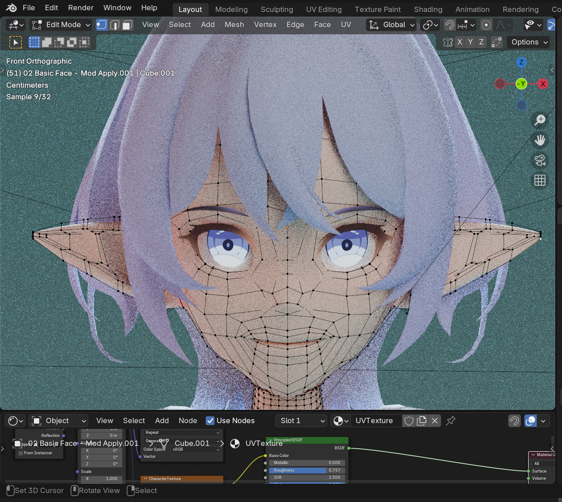Enable vertex select mode
This screenshot has height=502, width=562.
102,25
